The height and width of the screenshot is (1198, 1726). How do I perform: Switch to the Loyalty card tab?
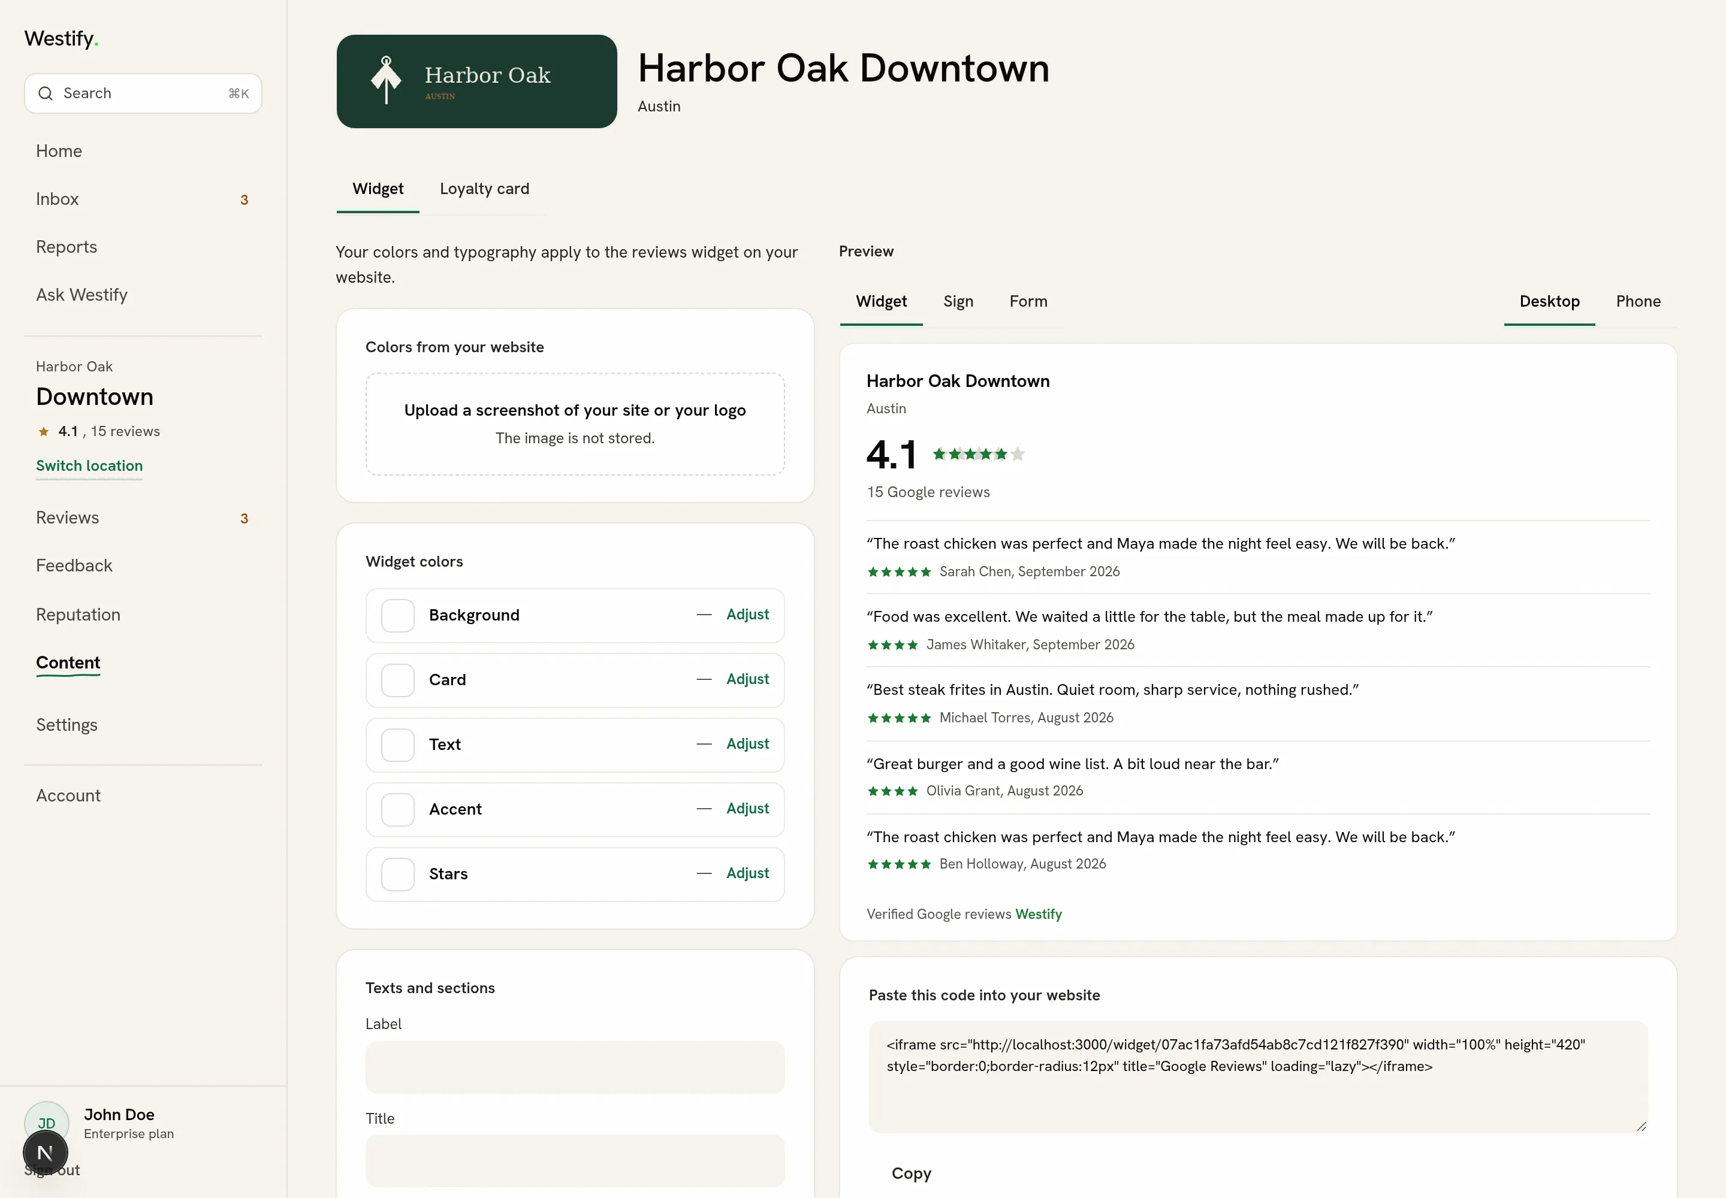484,189
